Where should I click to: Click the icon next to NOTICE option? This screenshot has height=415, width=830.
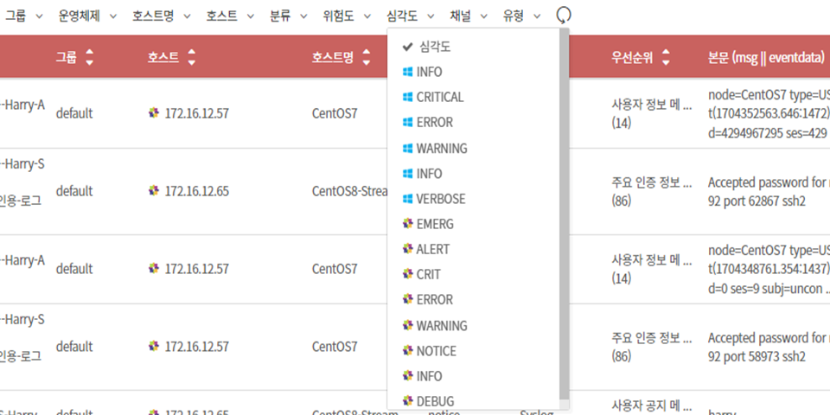(x=408, y=351)
